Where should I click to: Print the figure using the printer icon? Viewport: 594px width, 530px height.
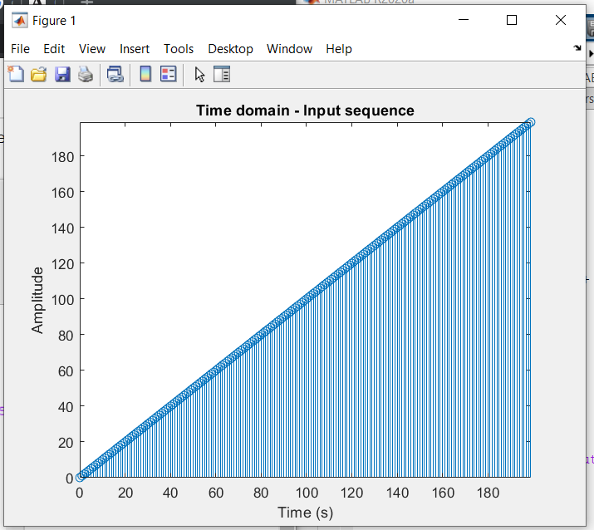pyautogui.click(x=86, y=75)
